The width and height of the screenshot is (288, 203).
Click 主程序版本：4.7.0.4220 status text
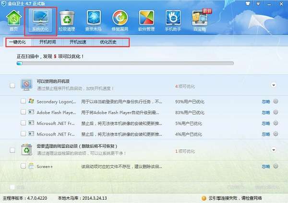tap(25, 198)
